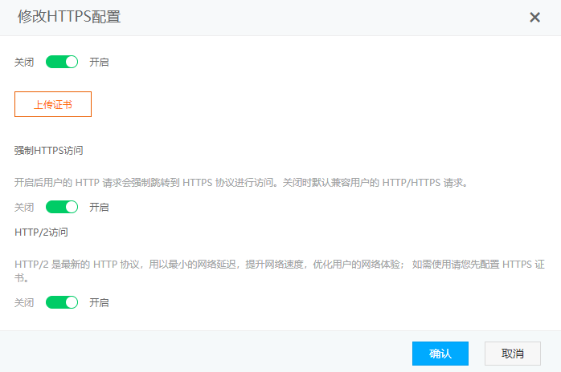Cancel with the 取消 button
561x372 pixels.
point(512,354)
